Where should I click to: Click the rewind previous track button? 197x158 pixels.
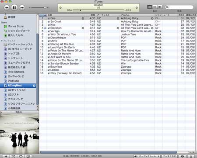pos(7,7)
